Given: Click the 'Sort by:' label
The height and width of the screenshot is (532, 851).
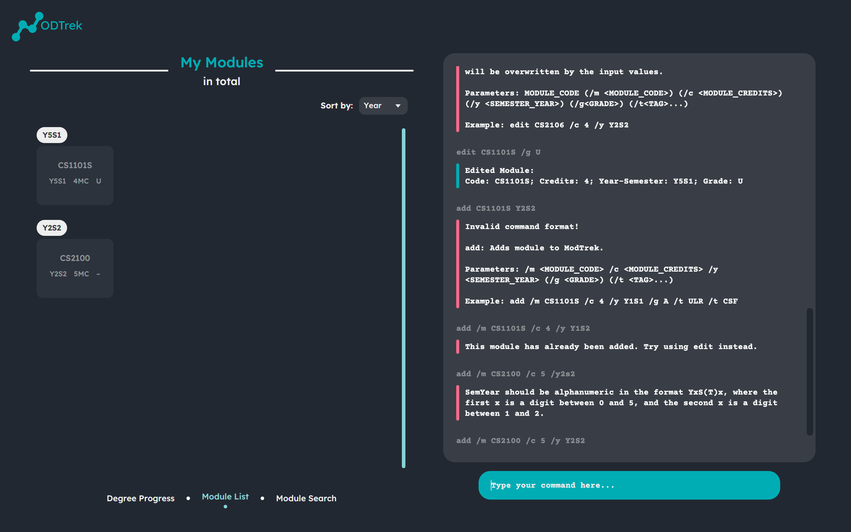Looking at the screenshot, I should (x=337, y=106).
